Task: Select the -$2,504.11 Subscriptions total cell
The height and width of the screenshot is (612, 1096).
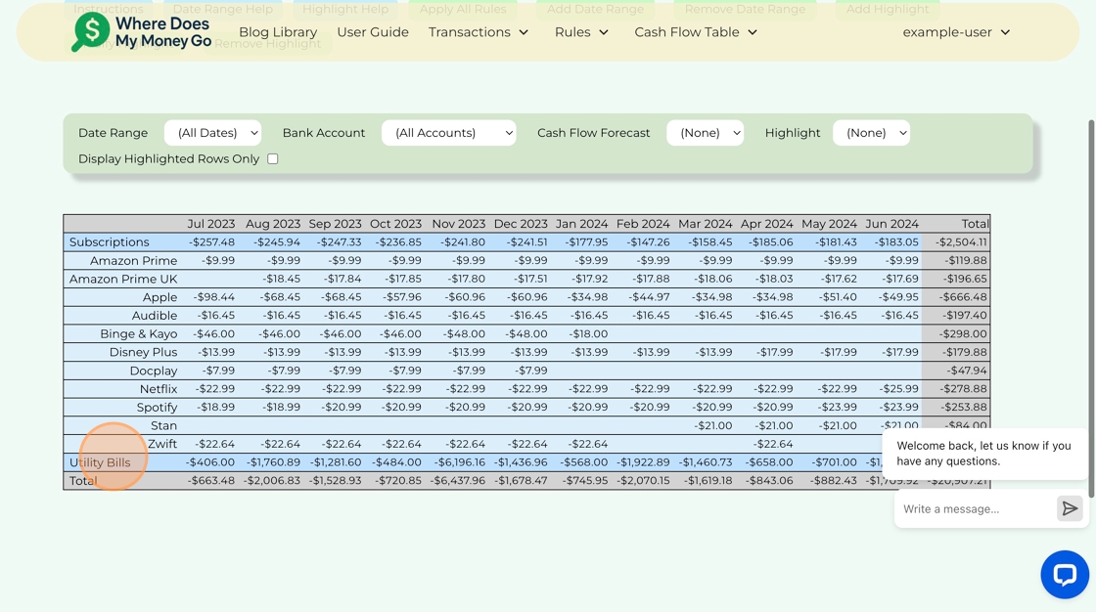Action: coord(962,242)
